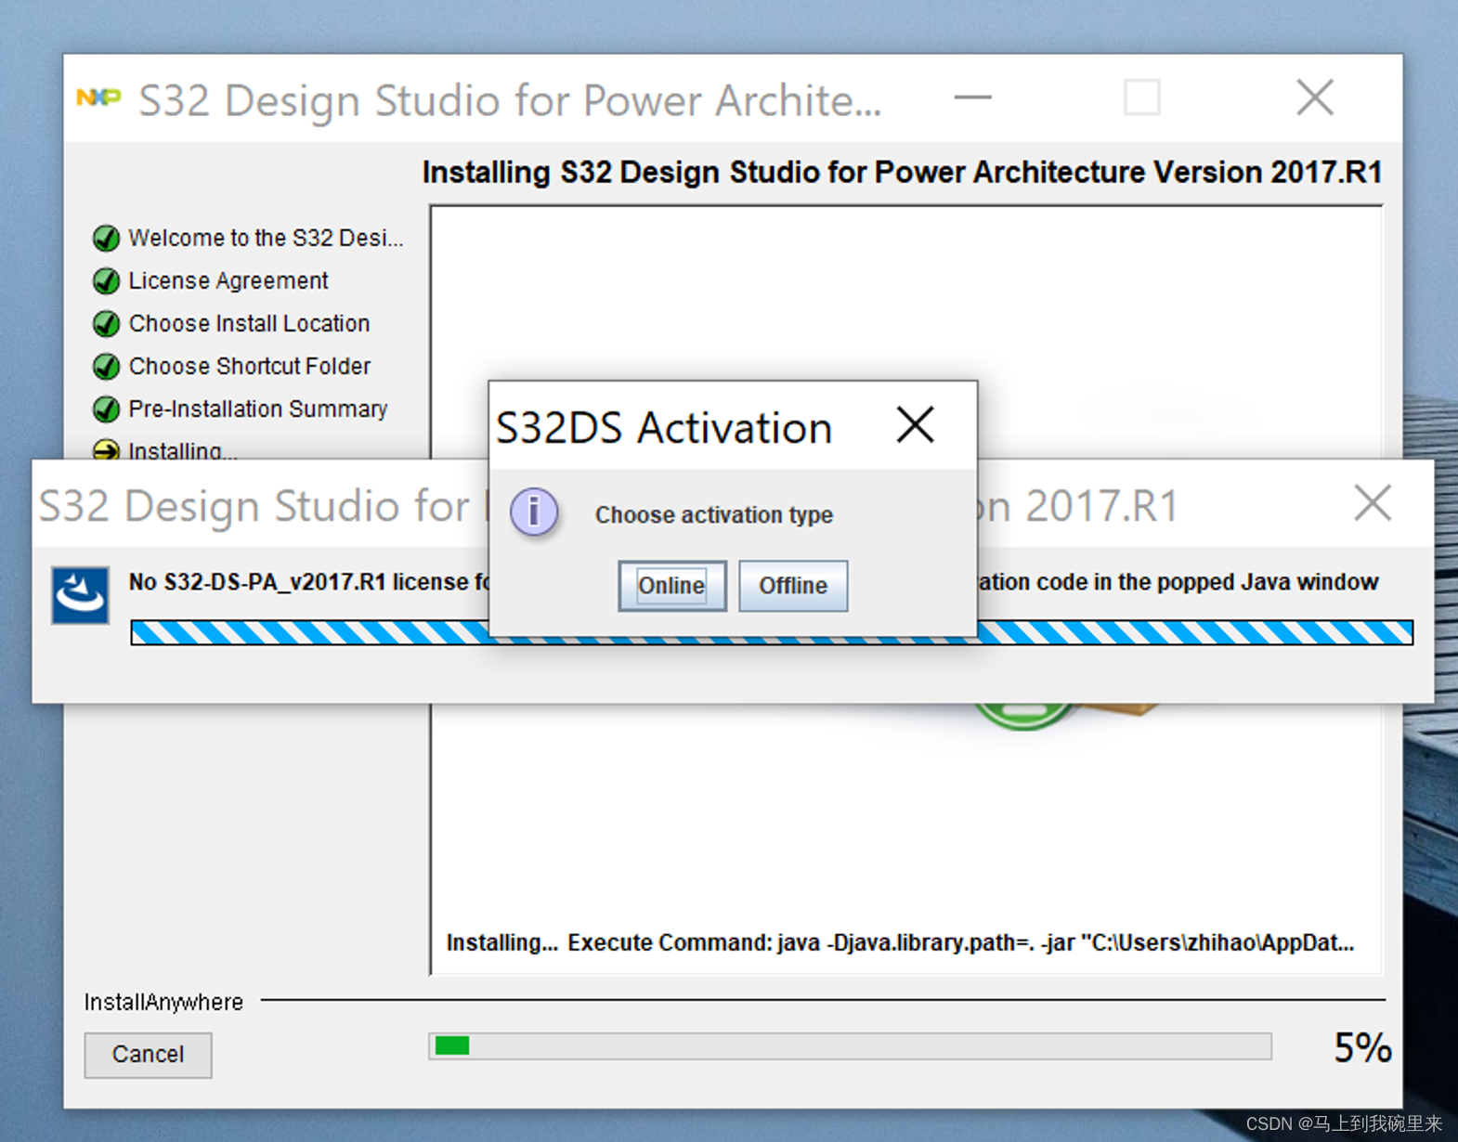1458x1142 pixels.
Task: Select 'Installing...' step text
Action: click(182, 451)
